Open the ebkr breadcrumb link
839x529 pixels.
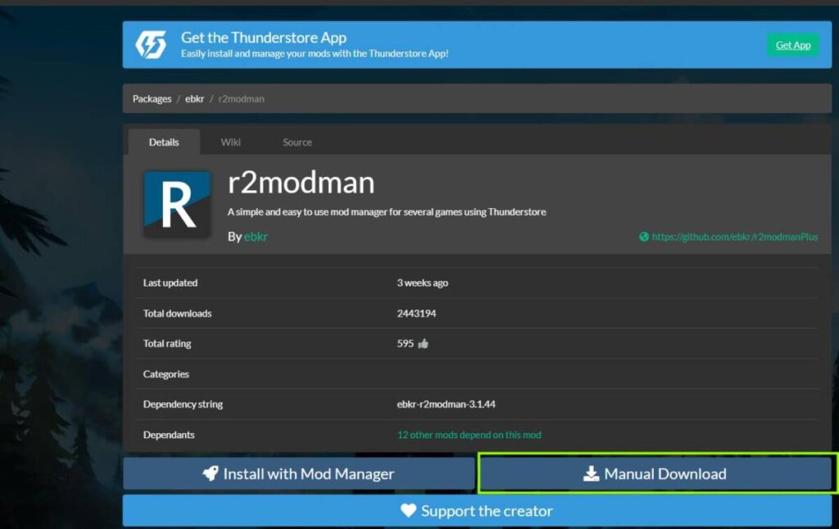pos(194,99)
